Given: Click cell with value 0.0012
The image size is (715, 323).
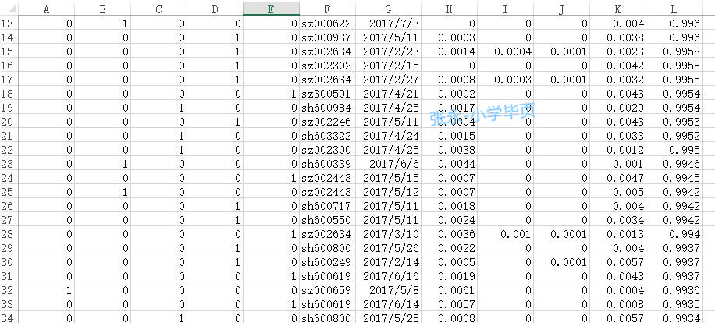Looking at the screenshot, I should 617,150.
